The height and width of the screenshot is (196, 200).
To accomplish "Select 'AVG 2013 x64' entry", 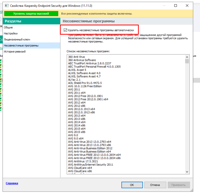I will tap(77, 116).
